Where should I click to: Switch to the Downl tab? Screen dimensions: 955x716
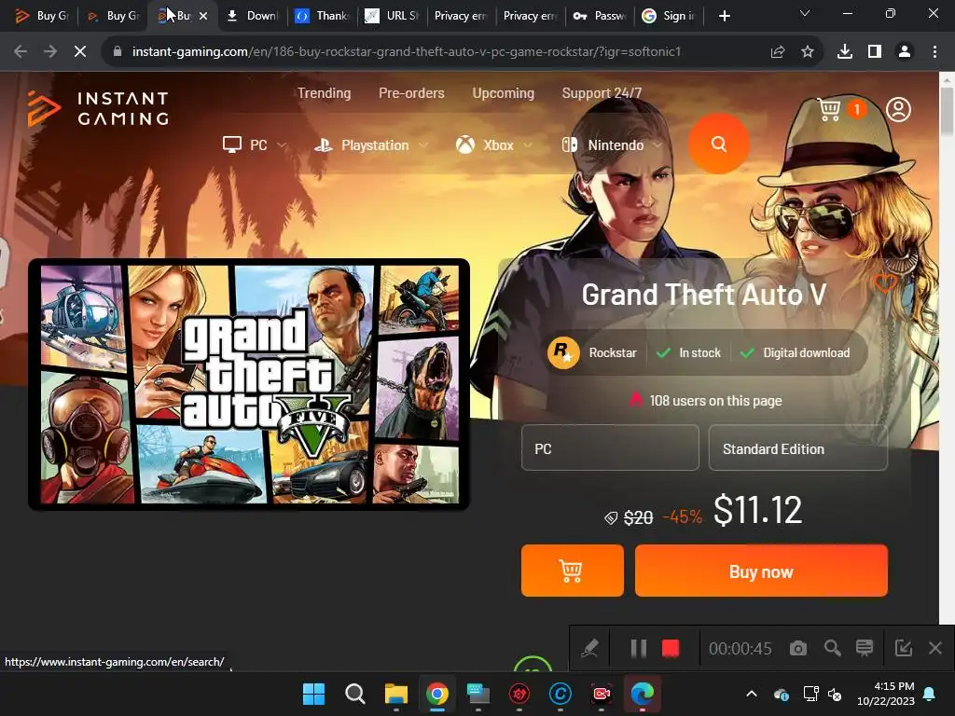click(252, 16)
